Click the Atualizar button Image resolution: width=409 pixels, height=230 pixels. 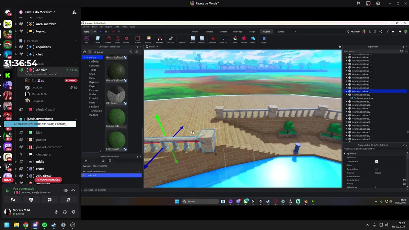tap(353, 32)
